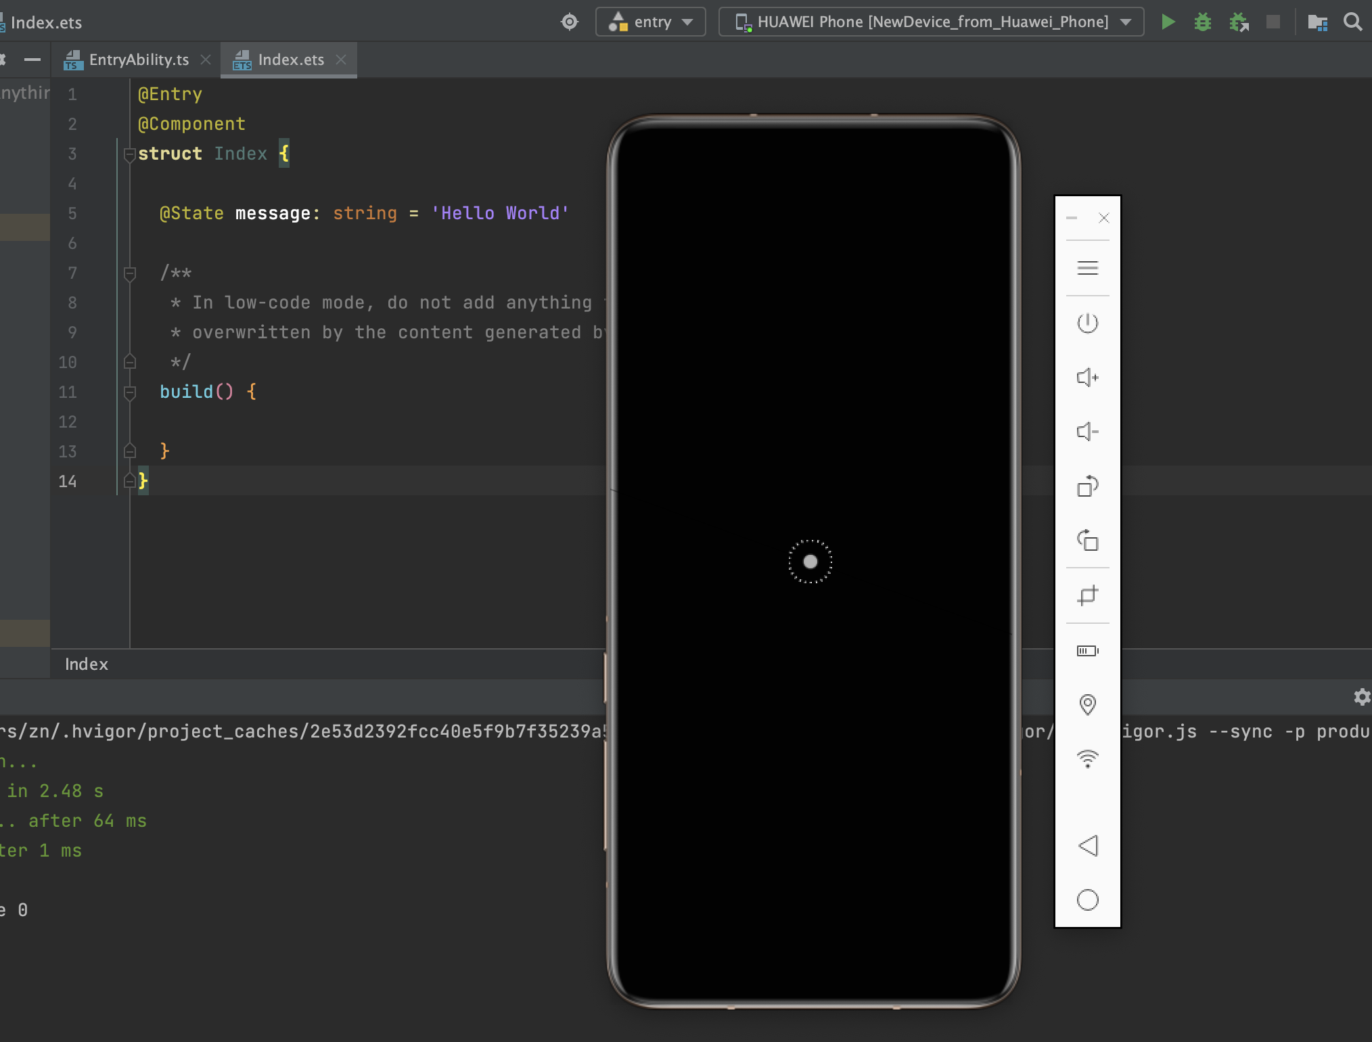This screenshot has height=1042, width=1372.
Task: Run the app with the green play button
Action: [x=1168, y=22]
